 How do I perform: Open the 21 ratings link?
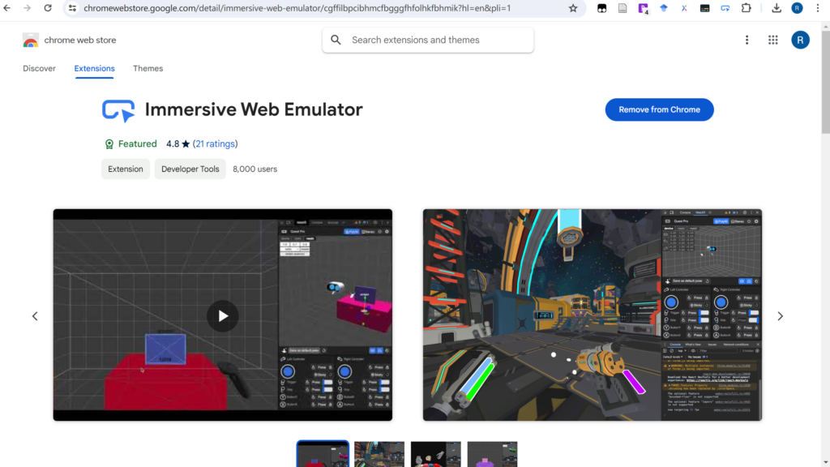pyautogui.click(x=216, y=144)
